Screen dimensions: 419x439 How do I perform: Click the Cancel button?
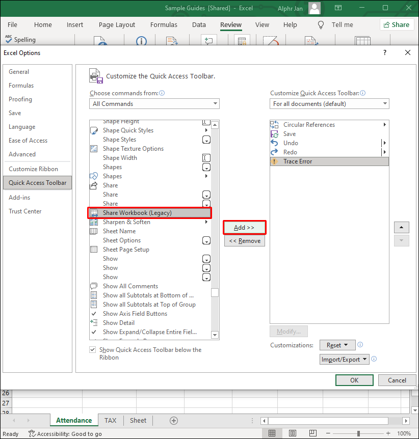tap(397, 380)
